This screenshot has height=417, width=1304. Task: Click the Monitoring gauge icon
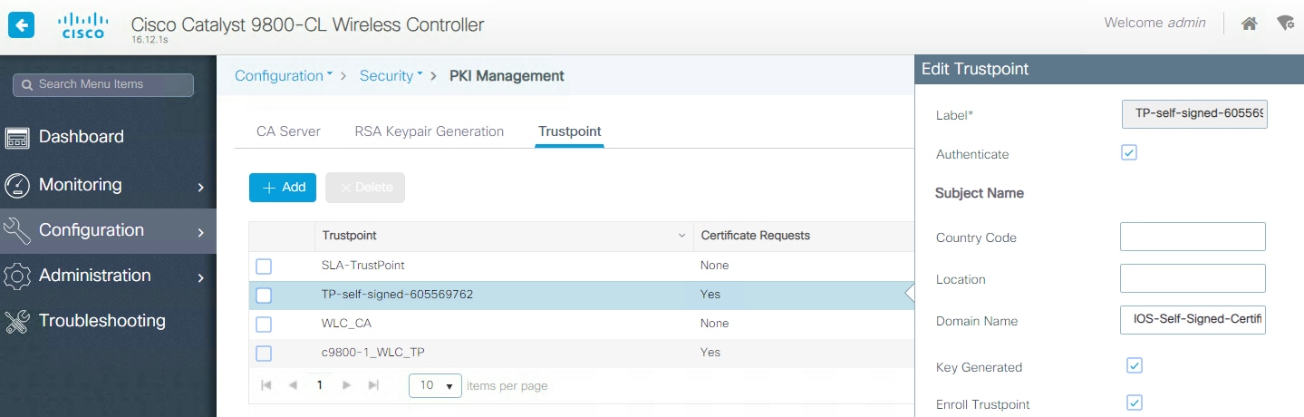(x=17, y=186)
